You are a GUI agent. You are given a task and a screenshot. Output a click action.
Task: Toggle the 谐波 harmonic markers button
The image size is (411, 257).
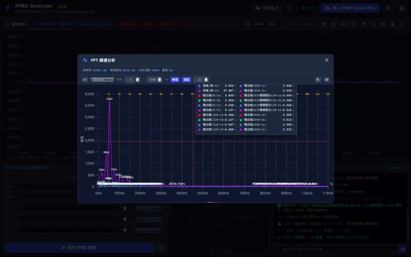186,80
